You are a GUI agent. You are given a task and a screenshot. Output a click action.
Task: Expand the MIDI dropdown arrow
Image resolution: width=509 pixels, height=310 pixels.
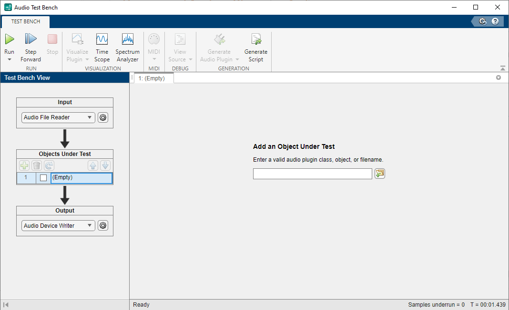coord(154,59)
